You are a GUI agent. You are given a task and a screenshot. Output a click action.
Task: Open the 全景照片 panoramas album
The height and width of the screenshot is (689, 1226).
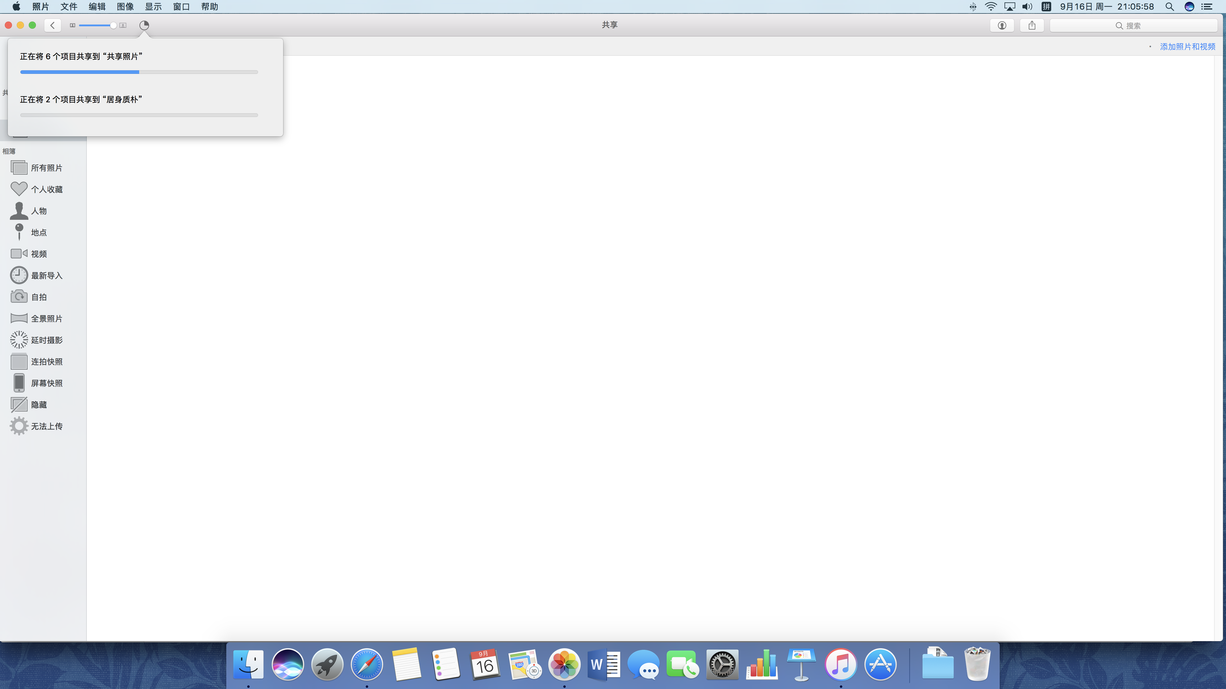click(46, 318)
